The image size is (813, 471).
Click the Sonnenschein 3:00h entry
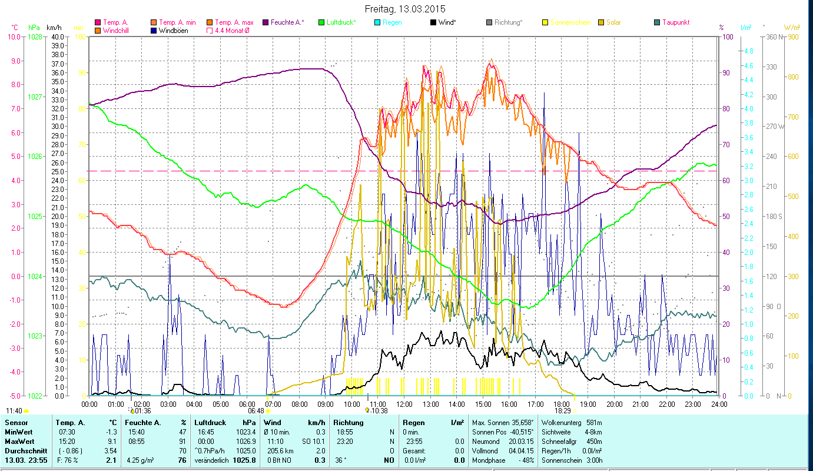572,460
